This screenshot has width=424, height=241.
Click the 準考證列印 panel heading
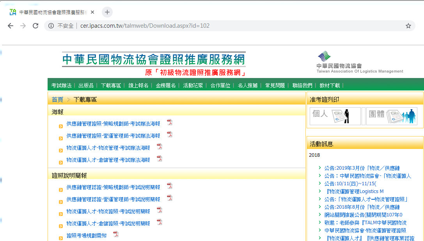click(324, 99)
